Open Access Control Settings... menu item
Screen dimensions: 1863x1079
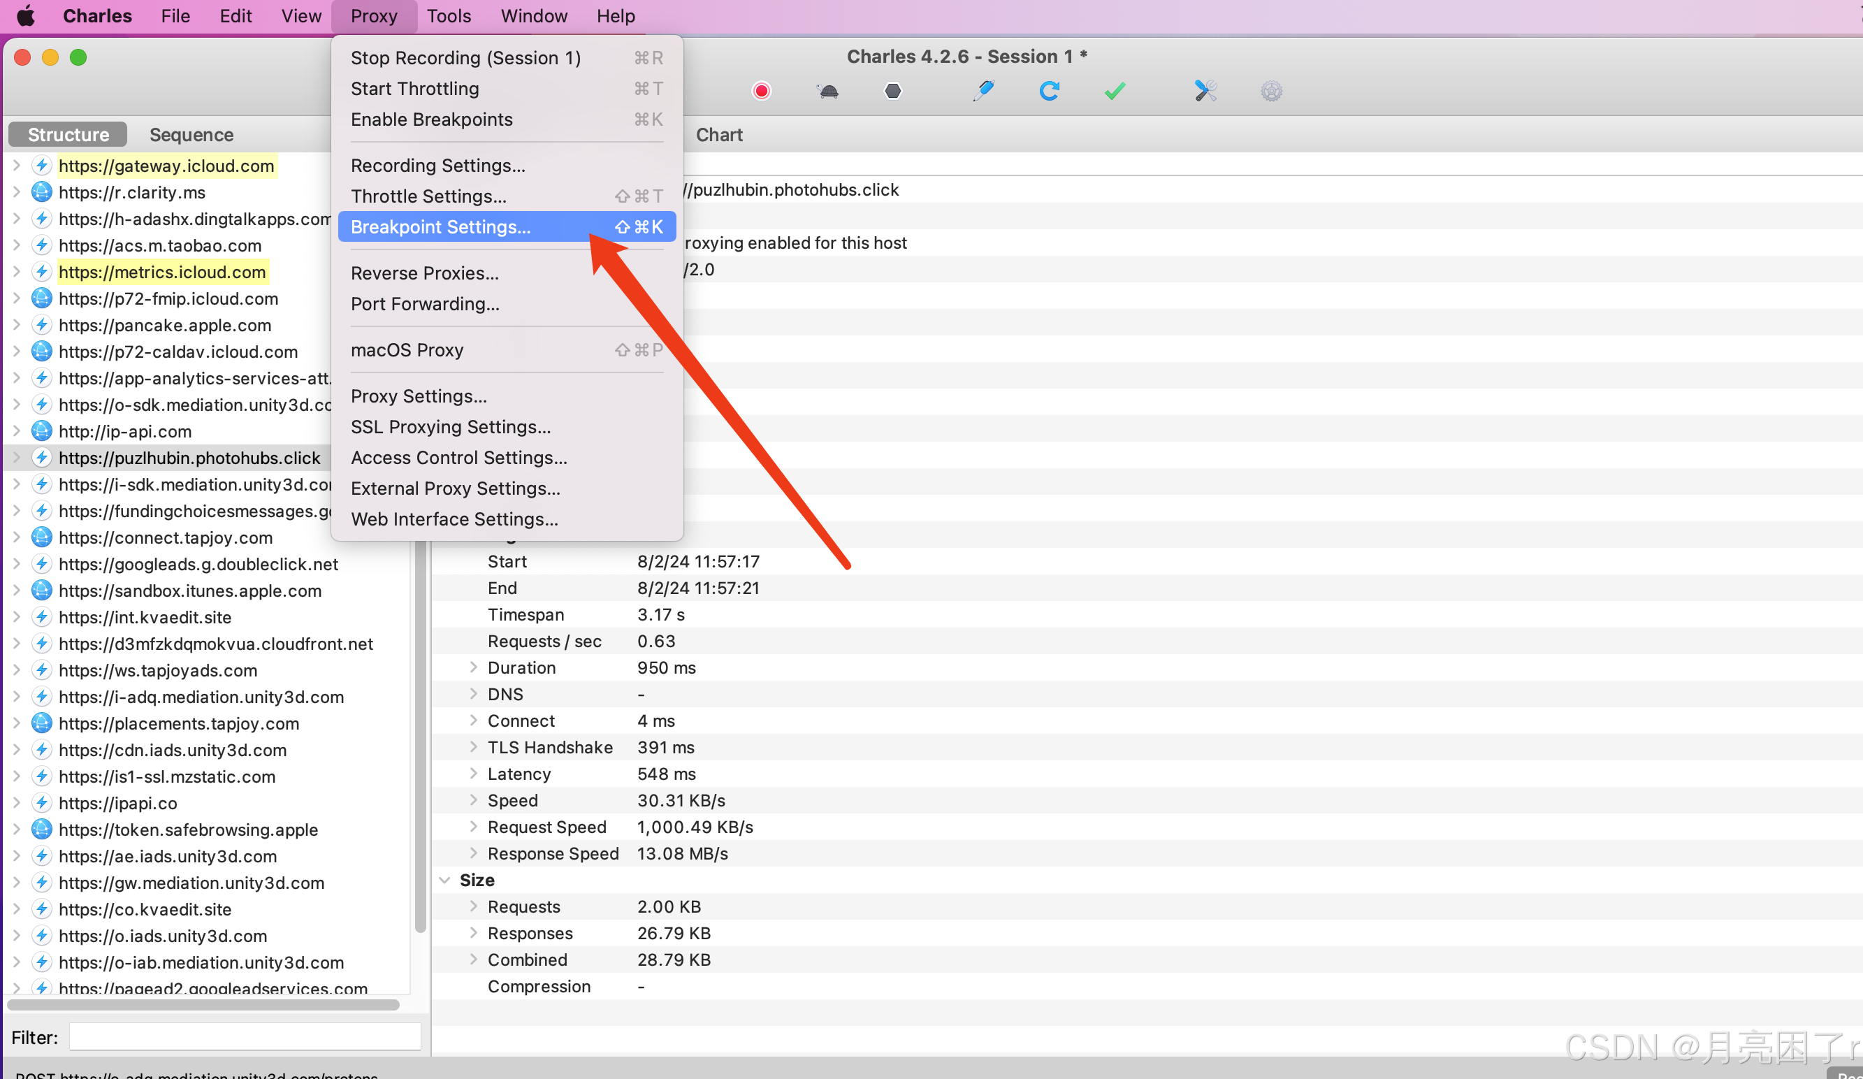click(507, 458)
